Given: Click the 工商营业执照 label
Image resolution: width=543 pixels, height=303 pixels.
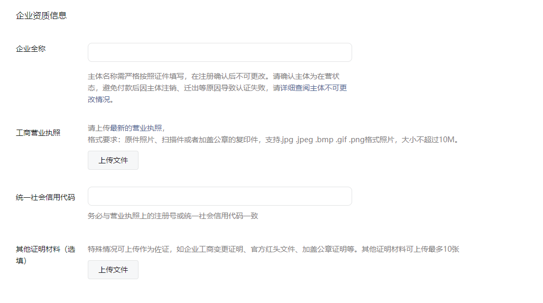Looking at the screenshot, I should pos(38,133).
